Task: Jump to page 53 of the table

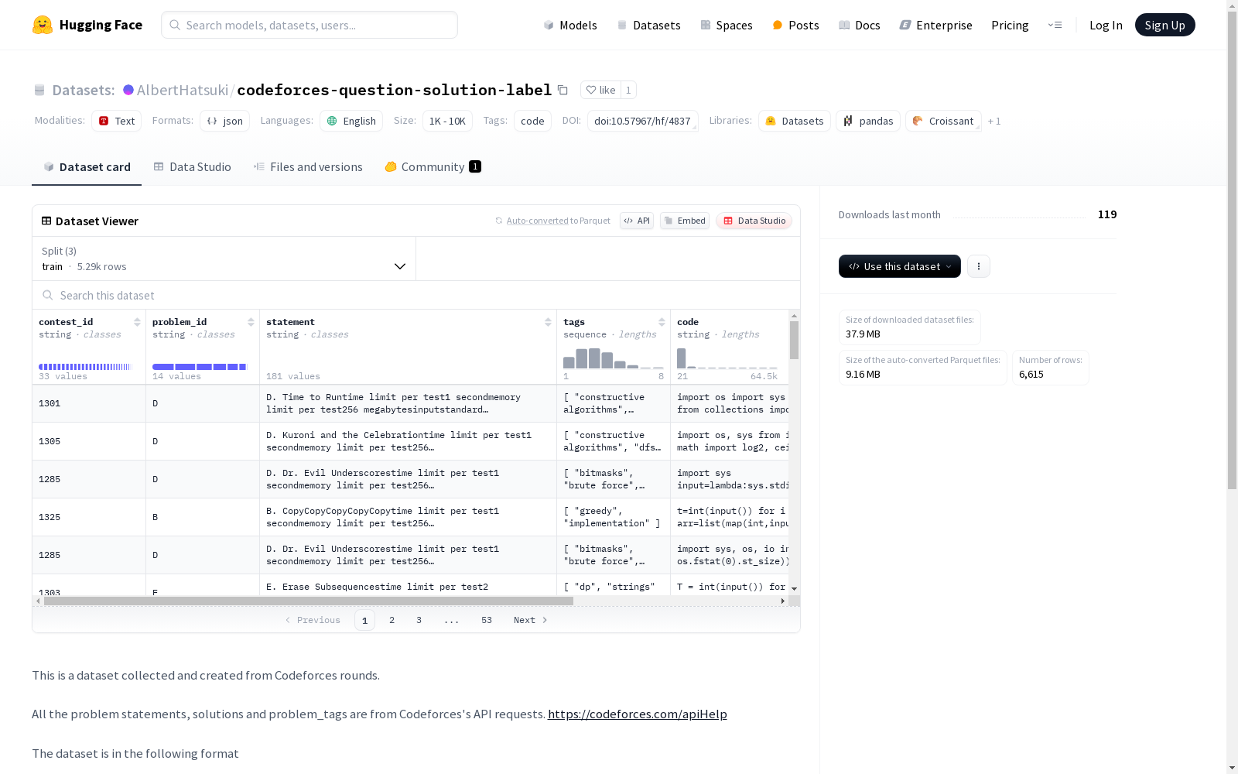Action: pos(486,620)
